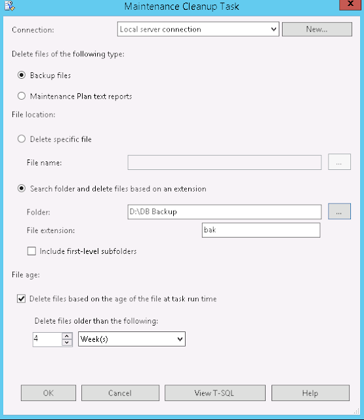Decrease the file age number with down arrow
The image size is (364, 420).
67,343
